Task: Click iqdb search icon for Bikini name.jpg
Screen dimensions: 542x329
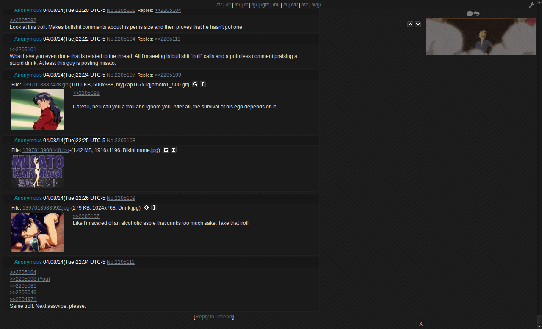Action: point(174,150)
